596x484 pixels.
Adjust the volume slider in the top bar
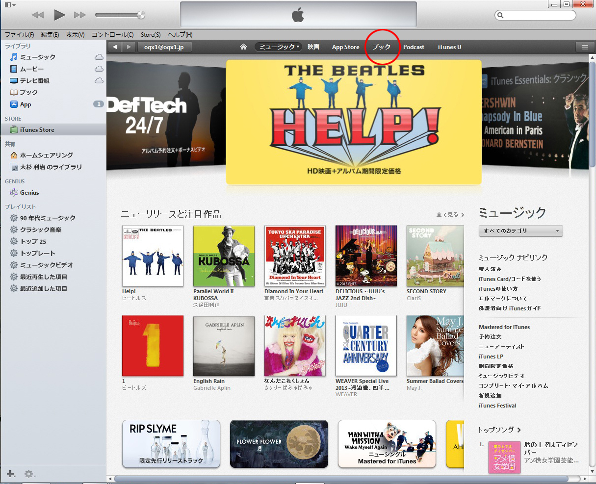coord(120,15)
